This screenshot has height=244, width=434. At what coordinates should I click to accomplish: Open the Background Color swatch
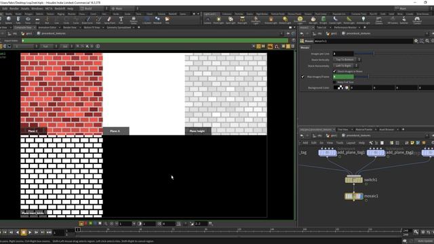click(338, 87)
